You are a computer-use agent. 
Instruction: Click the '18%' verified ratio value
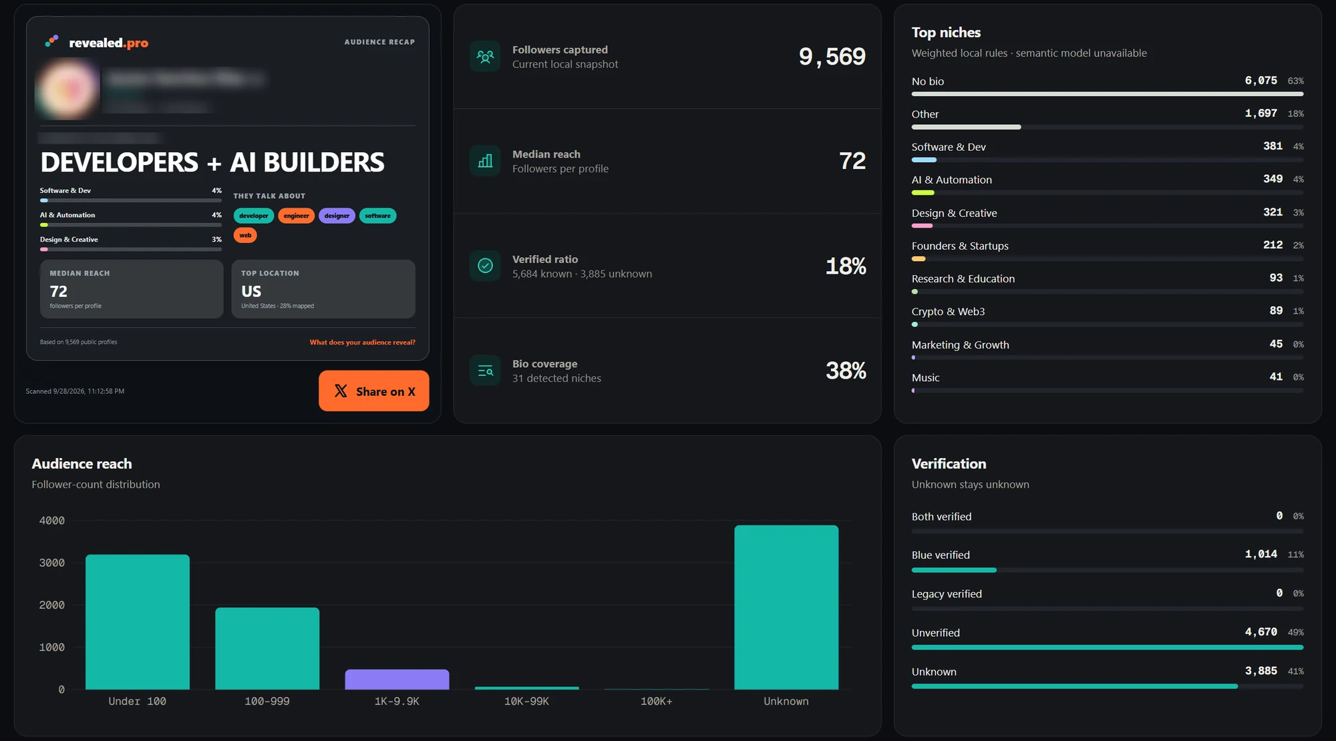846,266
